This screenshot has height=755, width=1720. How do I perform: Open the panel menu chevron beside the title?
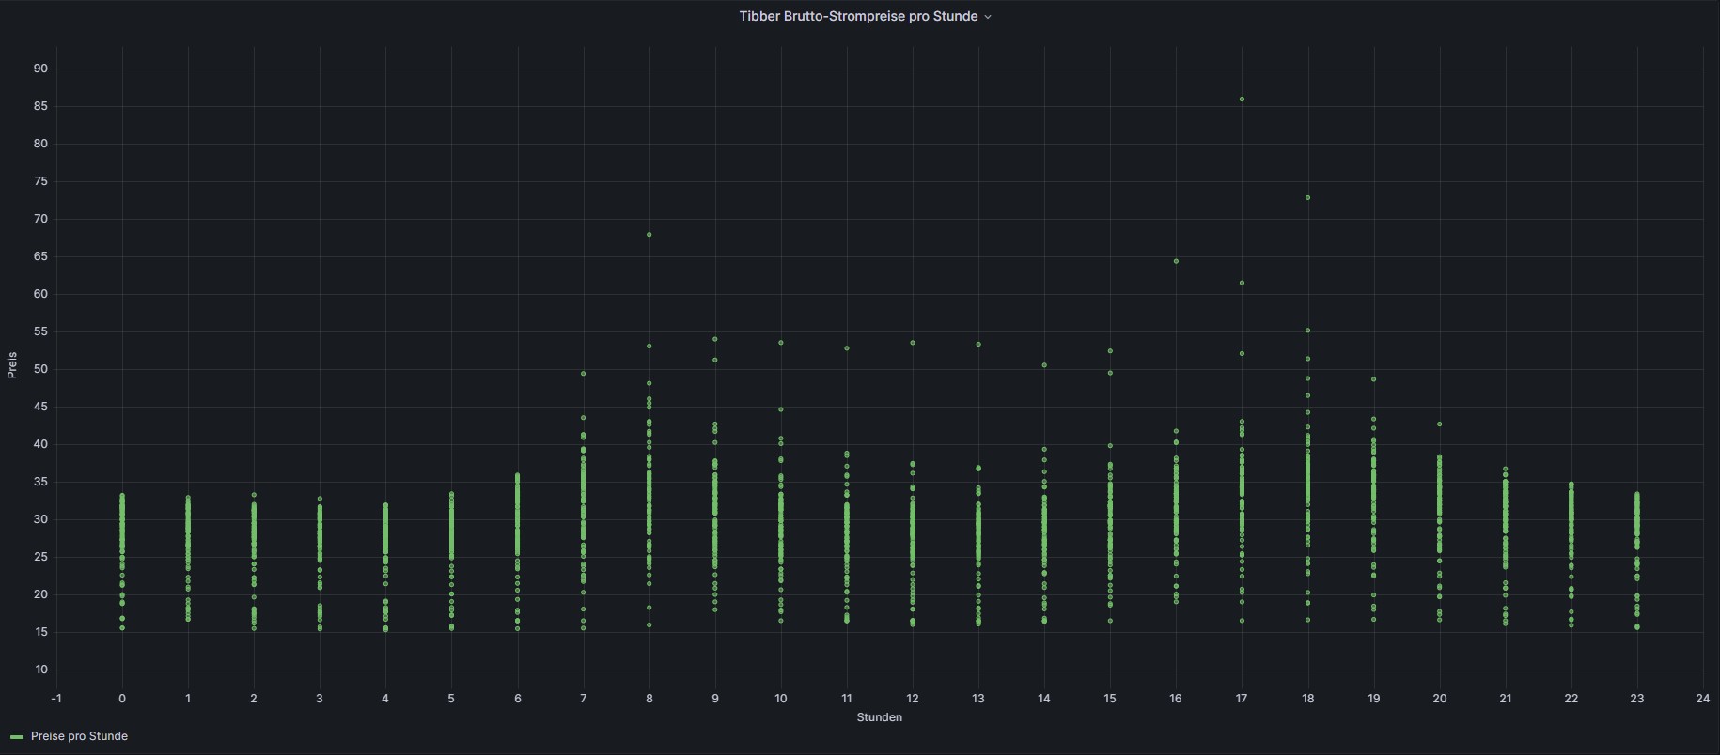[x=987, y=17]
